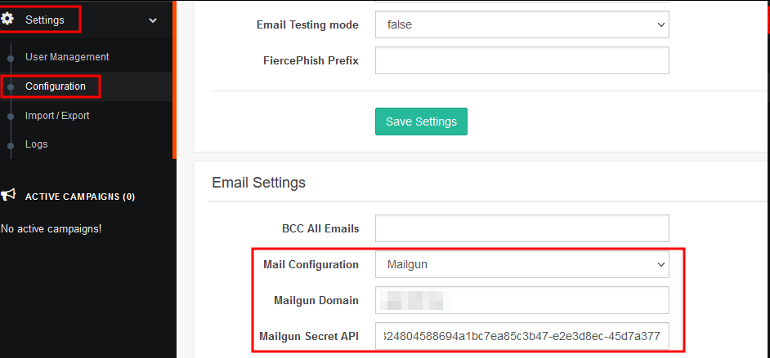
Task: Click the Active Campaigns megaphone icon
Action: click(9, 196)
